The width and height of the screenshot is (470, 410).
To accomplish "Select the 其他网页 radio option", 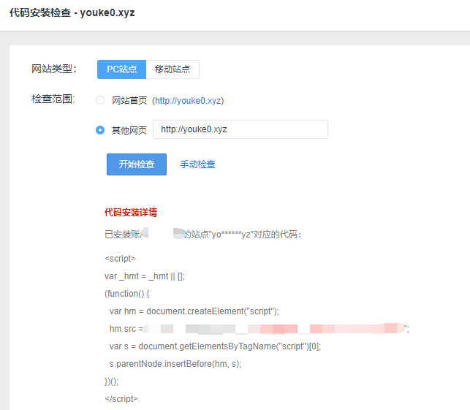I will (100, 130).
